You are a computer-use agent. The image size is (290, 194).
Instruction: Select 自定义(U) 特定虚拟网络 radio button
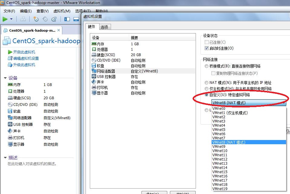(x=207, y=95)
